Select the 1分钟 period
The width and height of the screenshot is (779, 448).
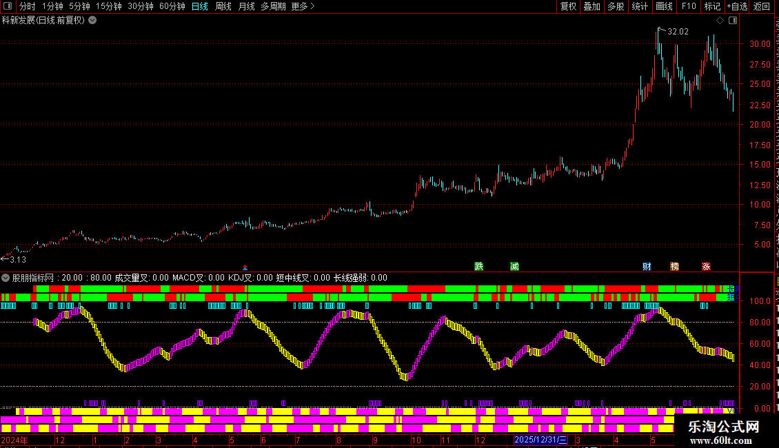[52, 6]
